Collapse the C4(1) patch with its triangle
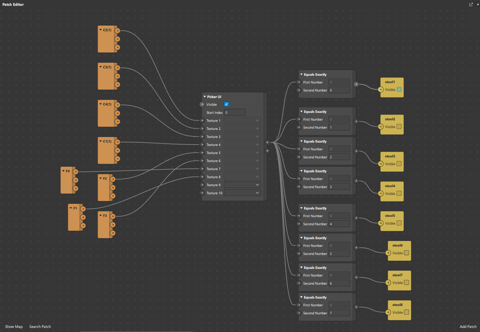 (100, 104)
